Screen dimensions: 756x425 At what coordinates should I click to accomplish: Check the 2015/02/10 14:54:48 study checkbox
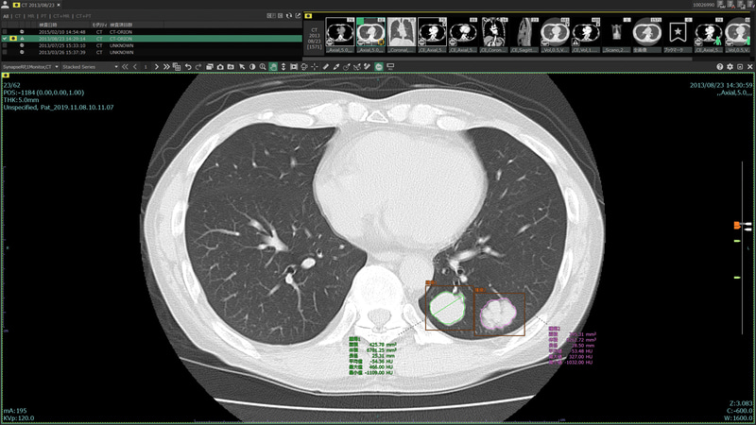point(5,32)
